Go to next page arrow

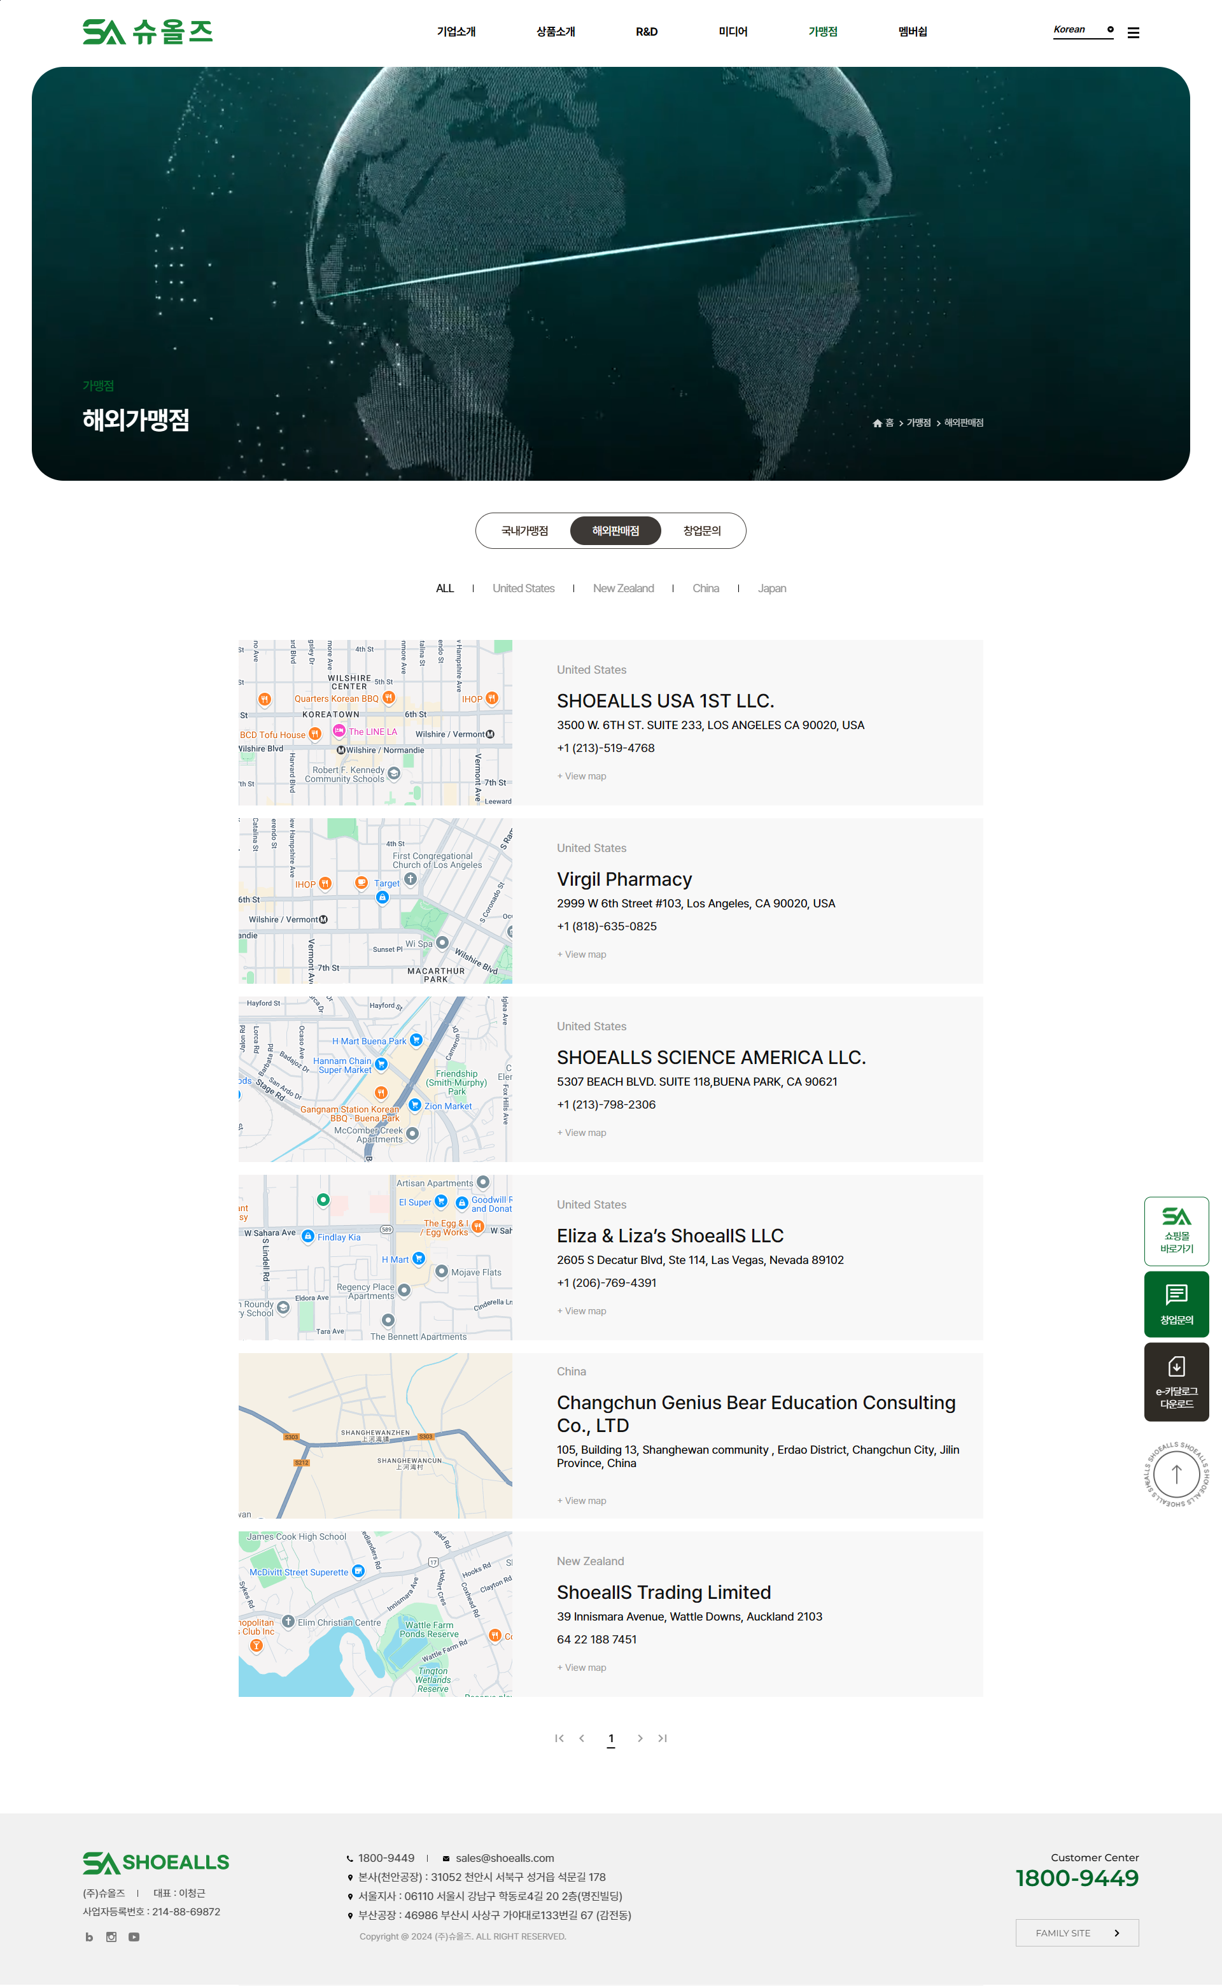(640, 1738)
